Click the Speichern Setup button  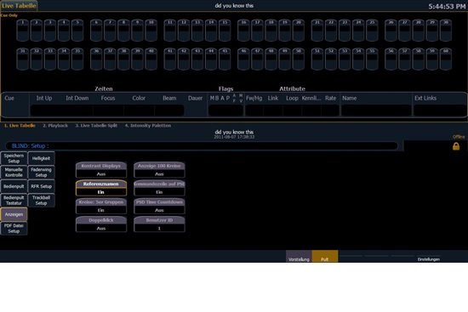(x=14, y=158)
